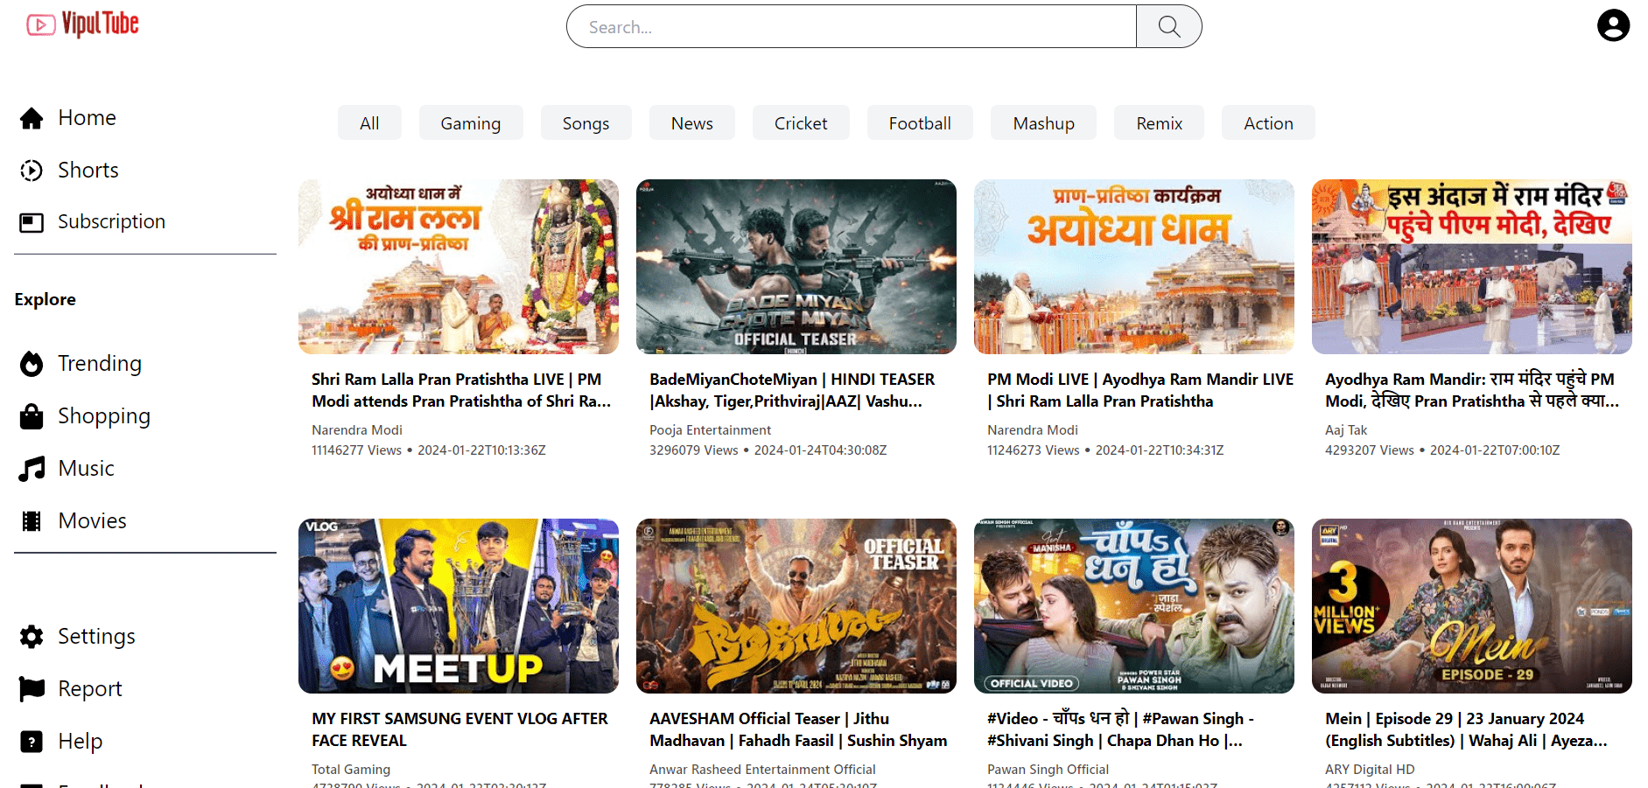Click the Report flag icon
1648x788 pixels.
coord(32,689)
